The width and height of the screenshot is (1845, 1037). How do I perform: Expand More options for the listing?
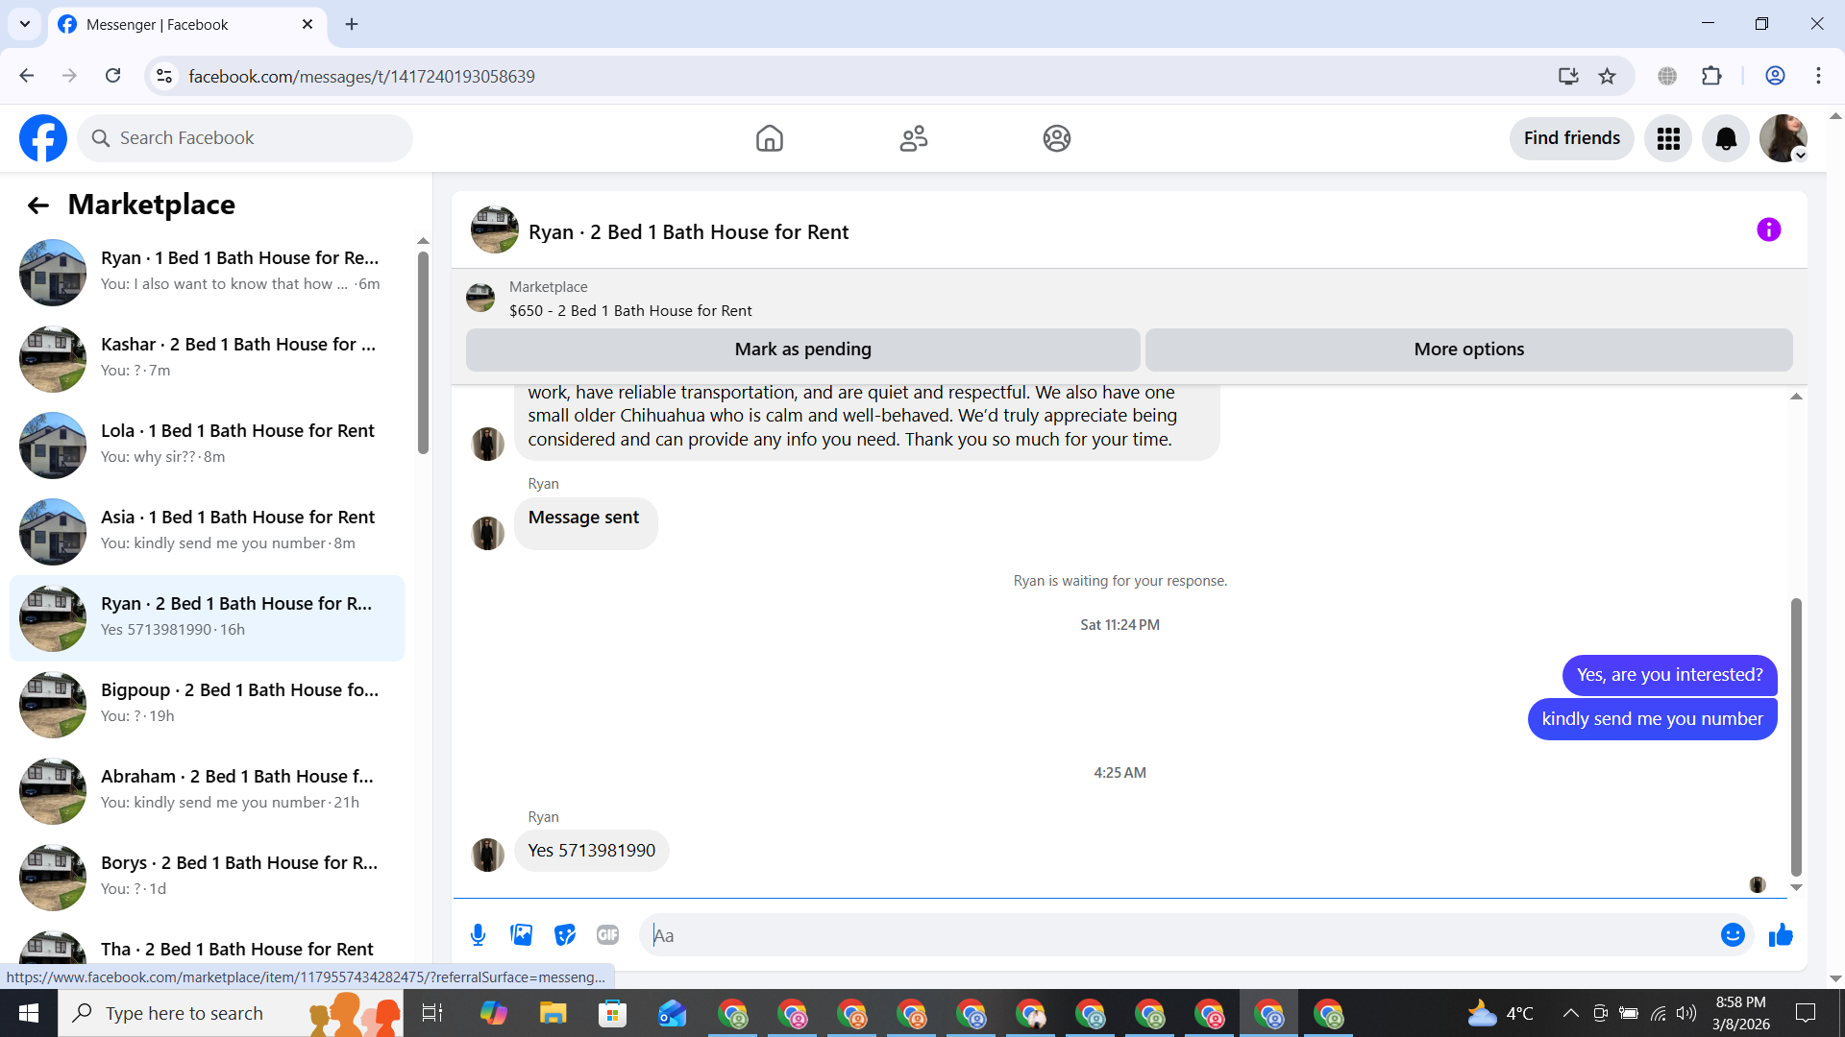click(1468, 350)
